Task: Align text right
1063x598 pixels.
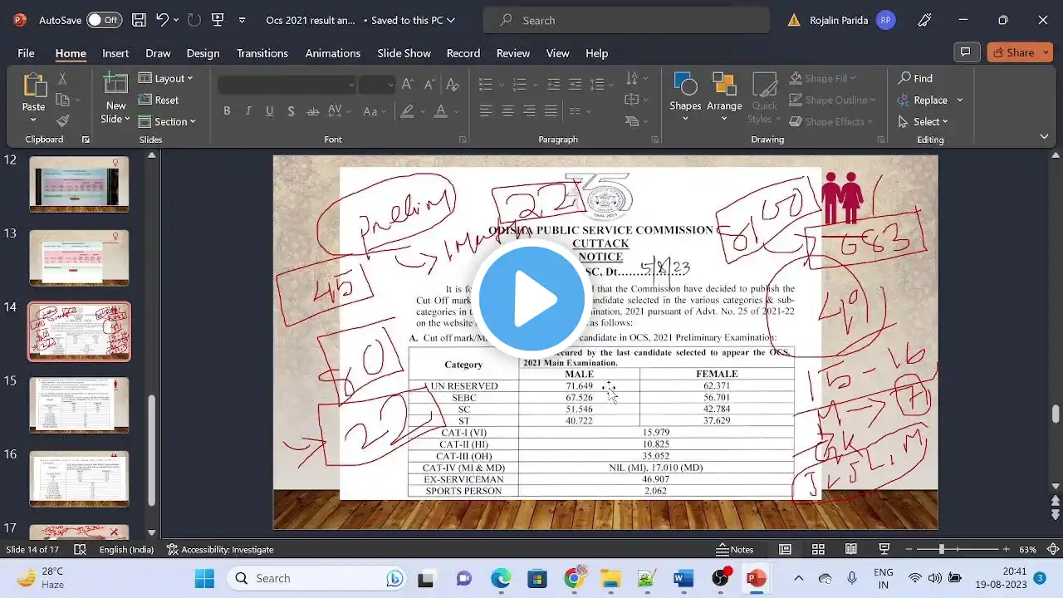Action: [529, 111]
